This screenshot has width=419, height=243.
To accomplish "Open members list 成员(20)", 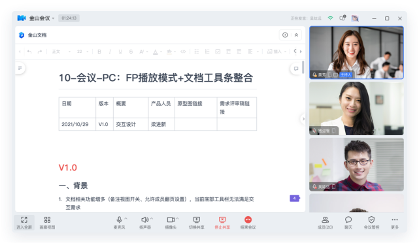I will pos(326,223).
